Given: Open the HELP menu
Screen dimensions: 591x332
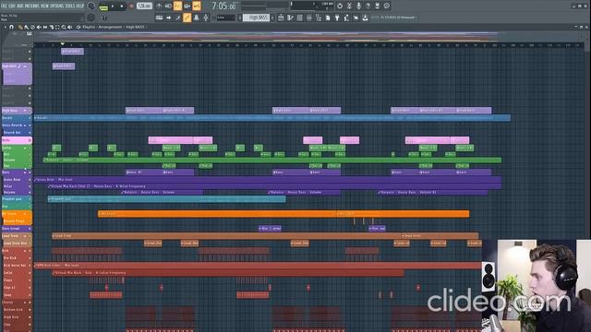Looking at the screenshot, I should (80, 6).
